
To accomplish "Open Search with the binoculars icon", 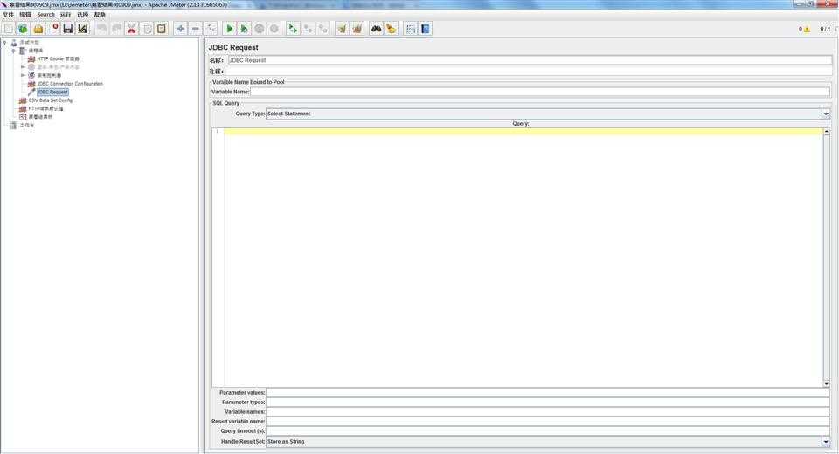I will click(x=376, y=29).
